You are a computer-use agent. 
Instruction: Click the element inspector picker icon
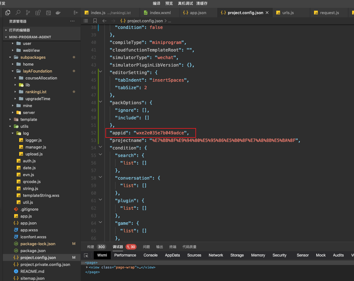tap(86, 255)
